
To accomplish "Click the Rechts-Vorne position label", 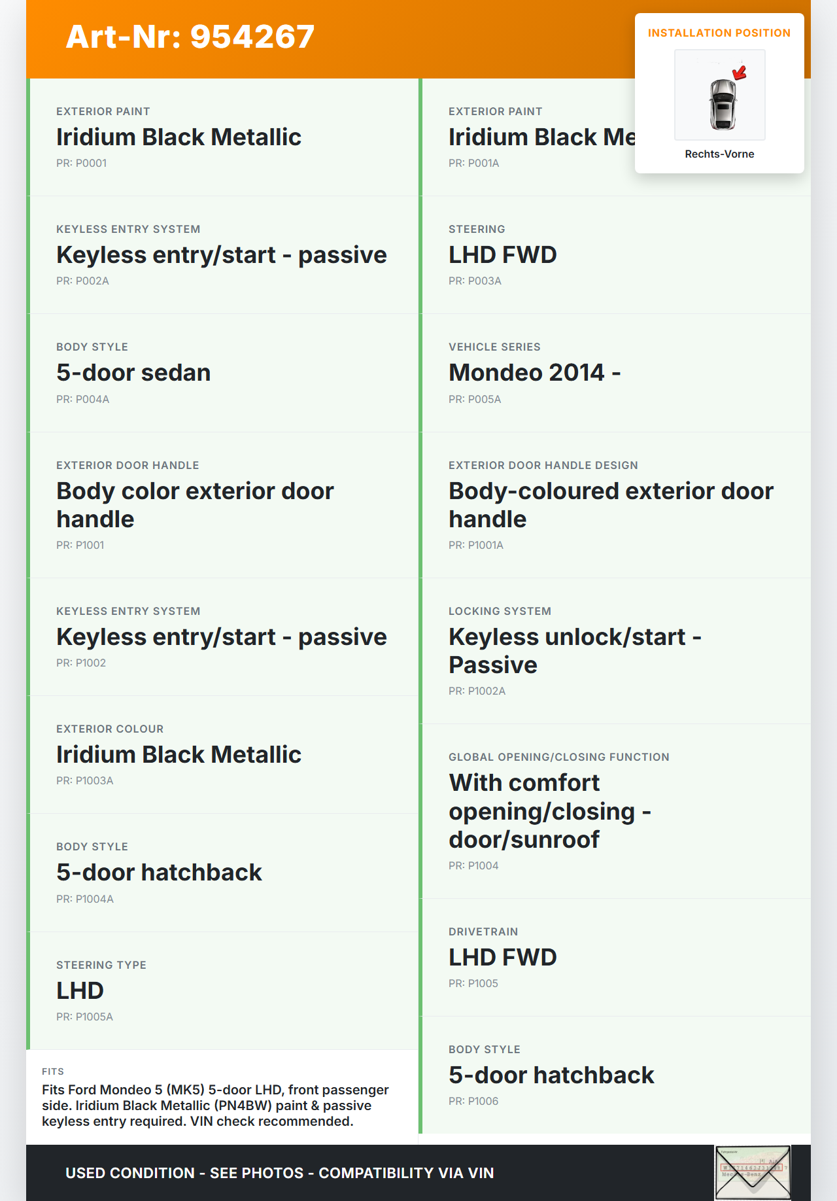I will (x=719, y=154).
